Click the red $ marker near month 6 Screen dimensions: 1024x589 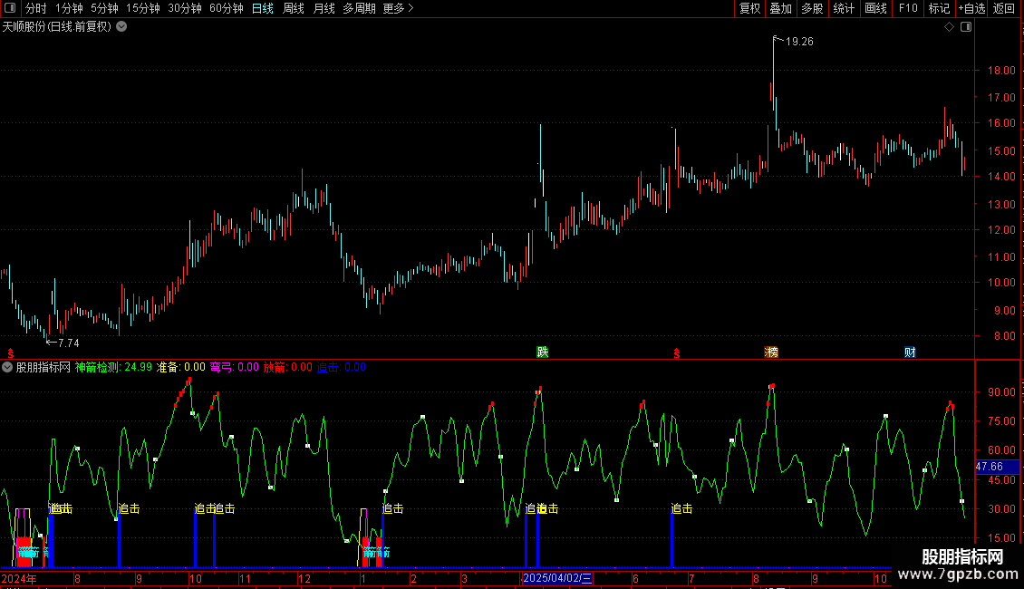[x=677, y=353]
